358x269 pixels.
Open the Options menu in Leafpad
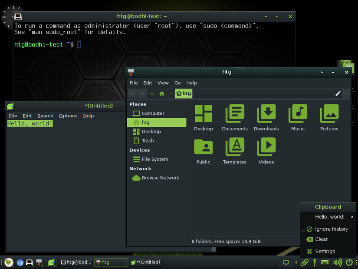point(68,116)
